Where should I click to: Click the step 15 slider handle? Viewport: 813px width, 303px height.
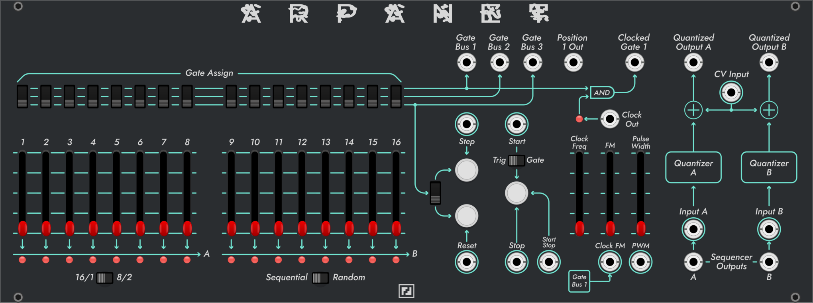[x=372, y=228]
